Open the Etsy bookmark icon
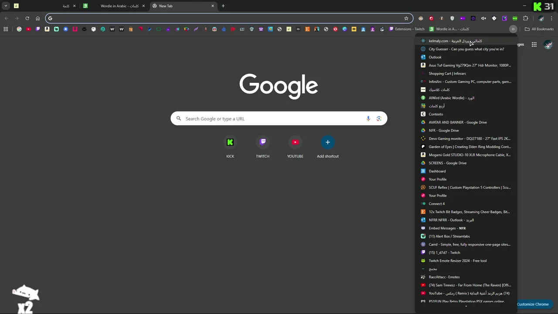This screenshot has height=314, width=558. click(x=307, y=29)
